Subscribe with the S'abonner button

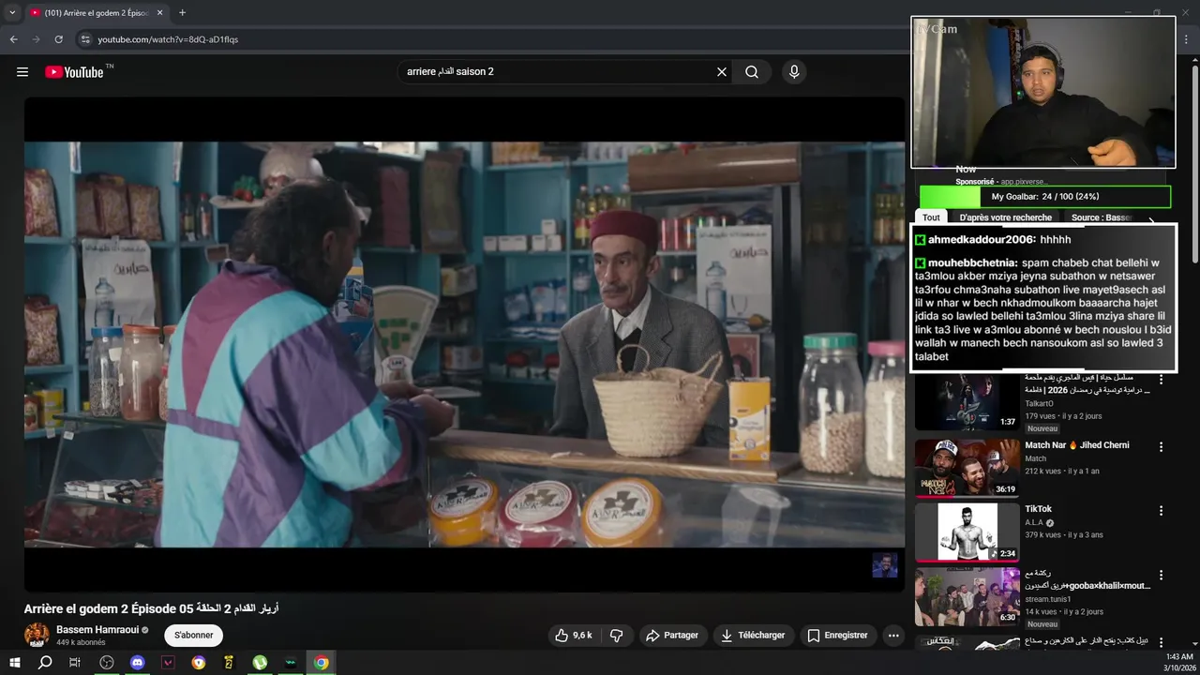(x=193, y=635)
